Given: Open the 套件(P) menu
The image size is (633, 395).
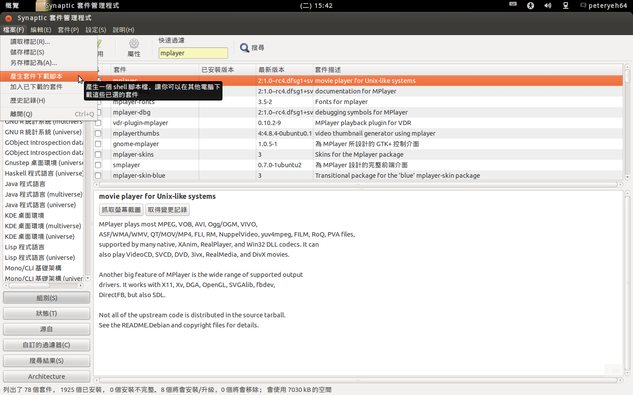Looking at the screenshot, I should pyautogui.click(x=68, y=30).
